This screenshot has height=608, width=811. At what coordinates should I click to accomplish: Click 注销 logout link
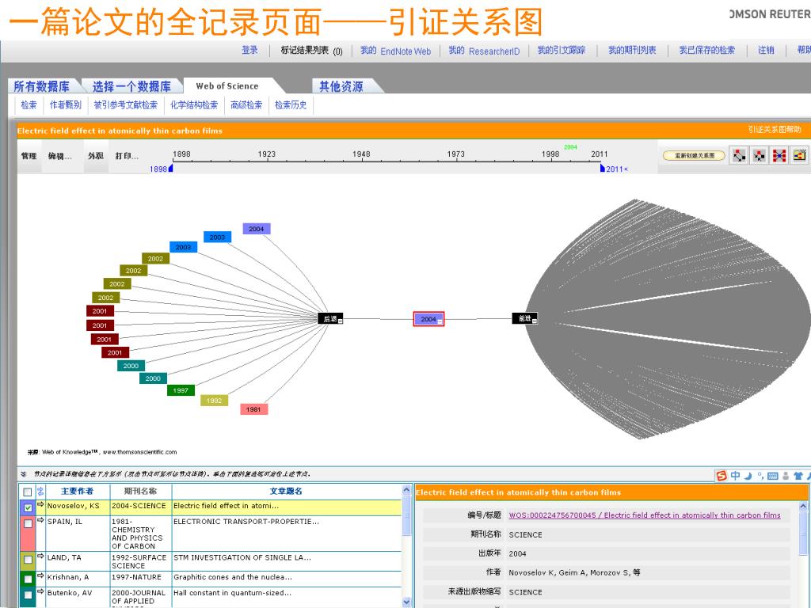(x=766, y=50)
